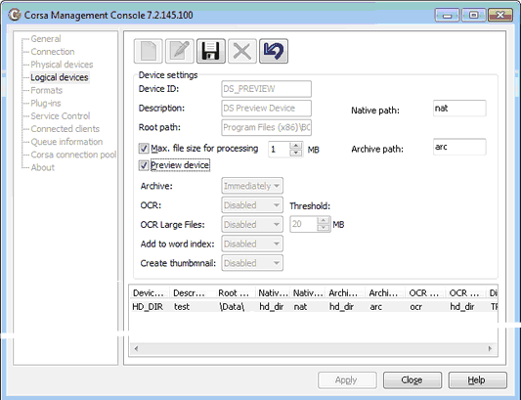521x400 pixels.
Task: Click the New device toolbar icon
Action: (x=149, y=51)
